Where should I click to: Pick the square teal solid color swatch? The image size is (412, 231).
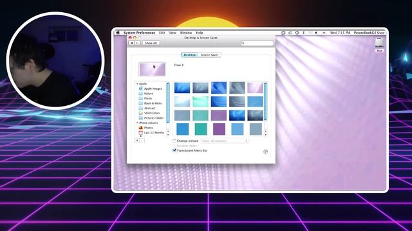[201, 129]
